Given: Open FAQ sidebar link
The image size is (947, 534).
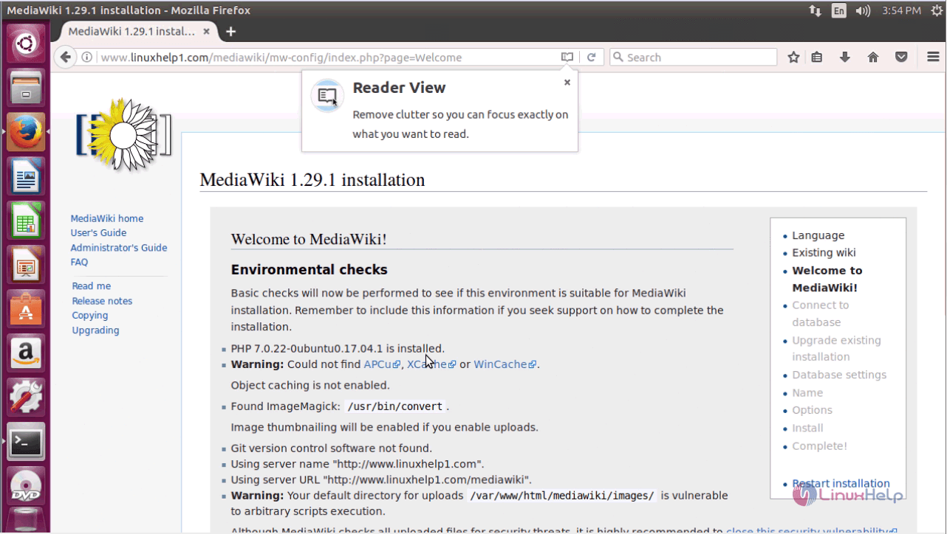Looking at the screenshot, I should coord(79,262).
